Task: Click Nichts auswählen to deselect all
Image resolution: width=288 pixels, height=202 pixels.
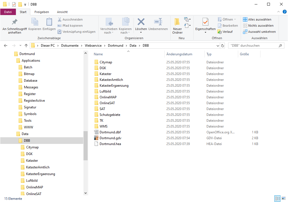Action: point(258,26)
